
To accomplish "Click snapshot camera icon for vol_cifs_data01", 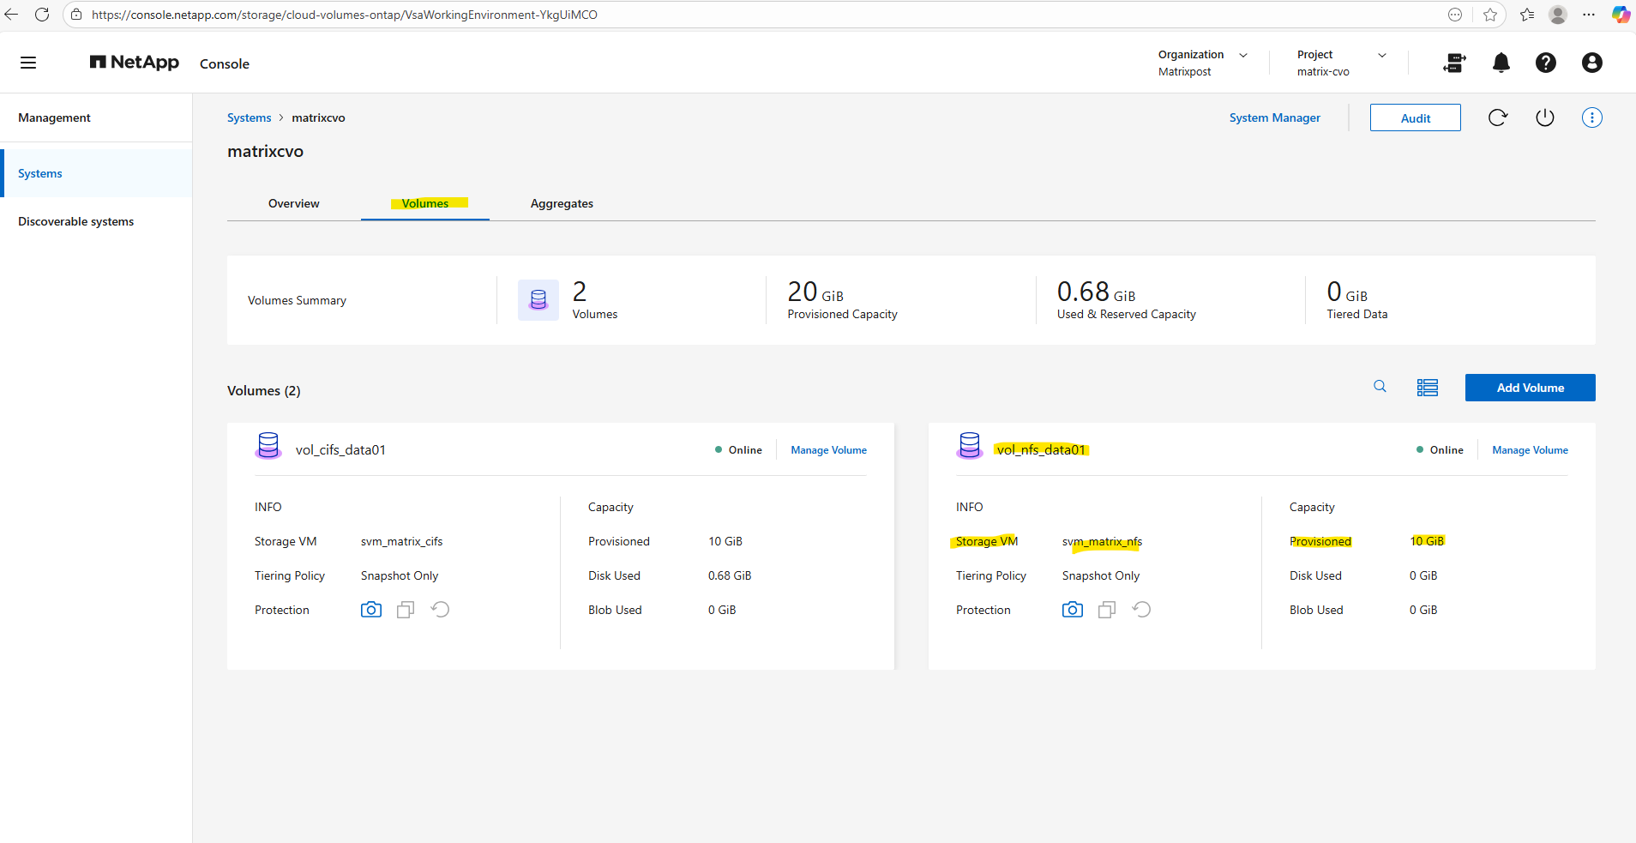I will coord(370,610).
